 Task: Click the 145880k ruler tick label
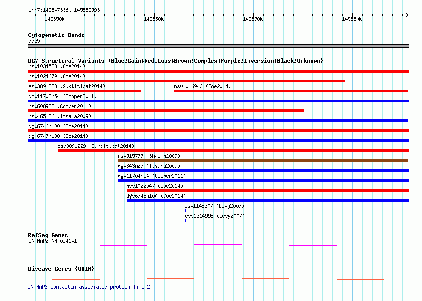[x=352, y=19]
